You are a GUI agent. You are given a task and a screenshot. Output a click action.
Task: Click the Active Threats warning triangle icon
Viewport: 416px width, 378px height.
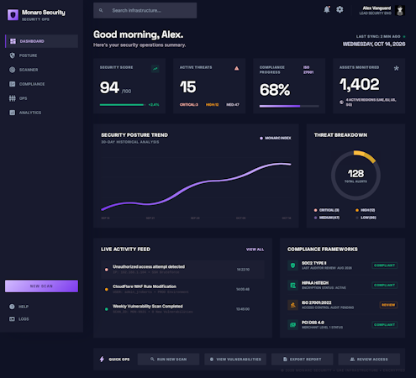click(x=237, y=68)
